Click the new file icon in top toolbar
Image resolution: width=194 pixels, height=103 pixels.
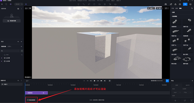click(6, 4)
